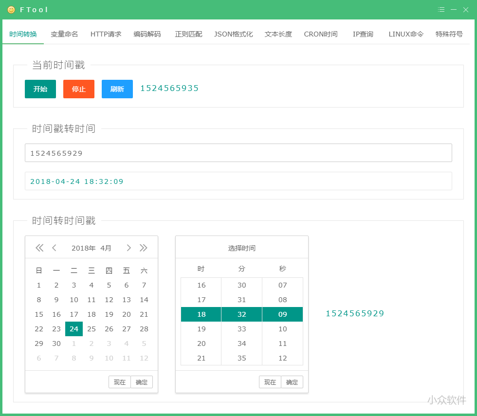Image resolution: width=477 pixels, height=416 pixels.
Task: Open the menu icon in the title bar
Action: pyautogui.click(x=441, y=9)
